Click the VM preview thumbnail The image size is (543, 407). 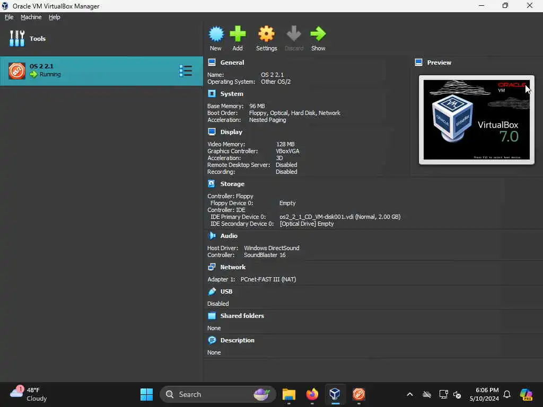click(477, 120)
